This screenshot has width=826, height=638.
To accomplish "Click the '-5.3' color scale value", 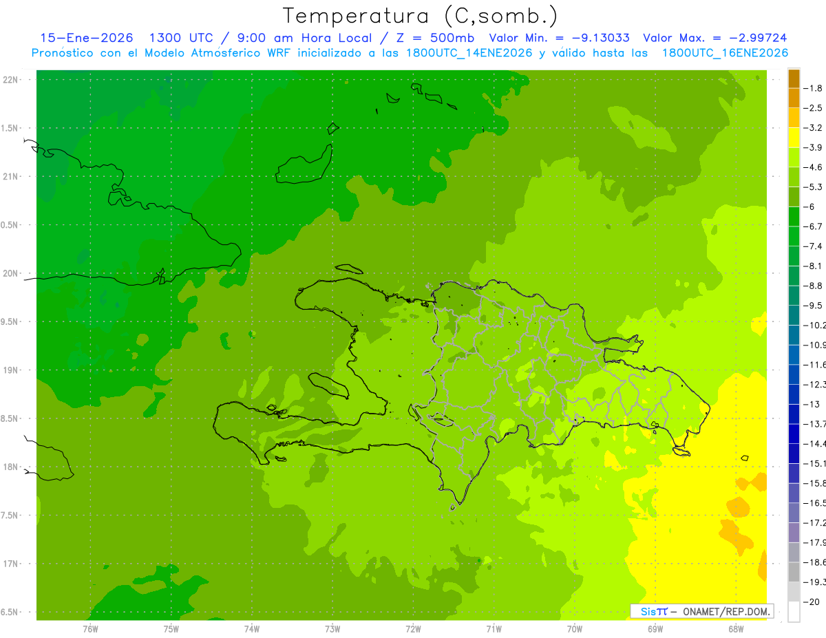I will coord(814,187).
